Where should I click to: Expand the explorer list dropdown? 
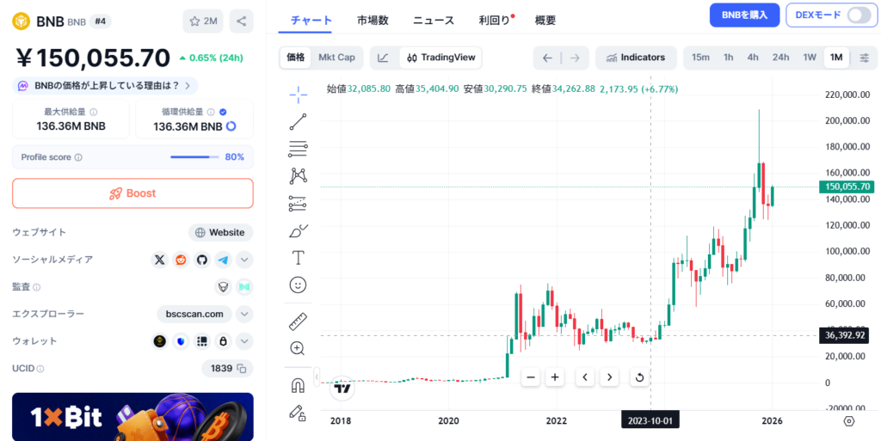[x=244, y=314]
